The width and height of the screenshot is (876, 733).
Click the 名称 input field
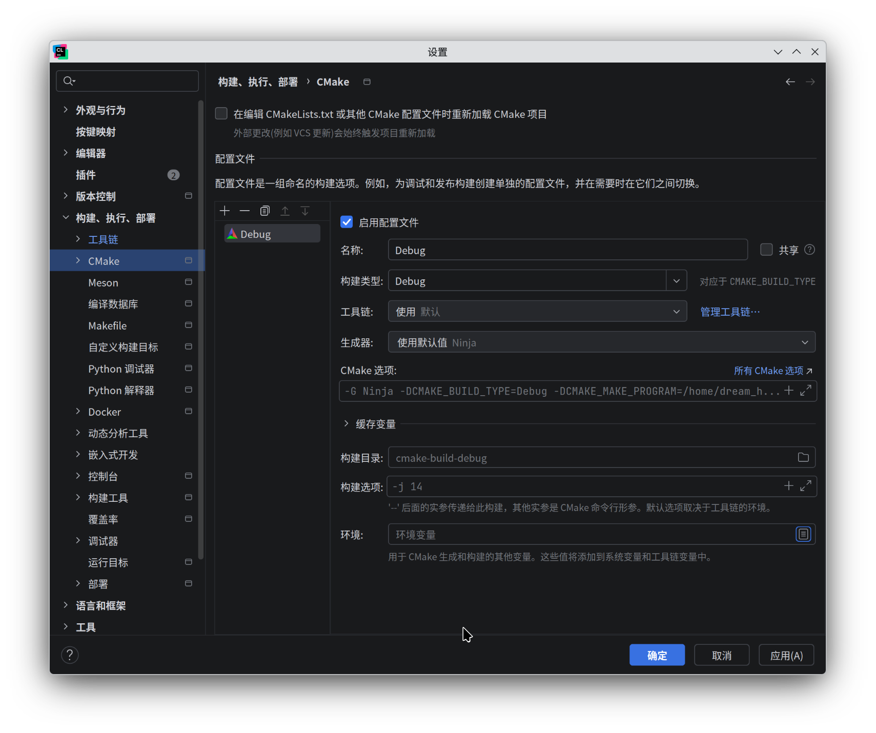567,250
